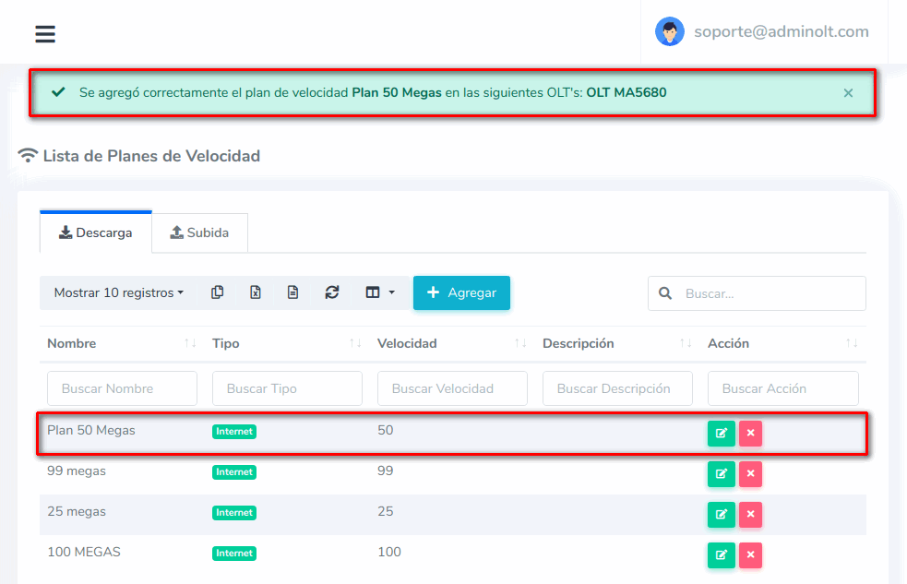The image size is (907, 584).
Task: Delete the 99 megas plan
Action: (750, 474)
